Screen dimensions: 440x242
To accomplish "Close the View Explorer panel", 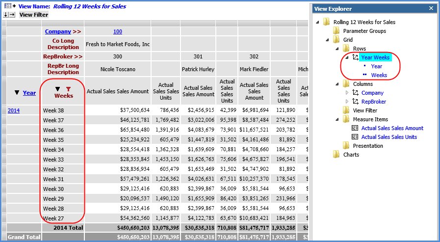I will tap(431, 8).
